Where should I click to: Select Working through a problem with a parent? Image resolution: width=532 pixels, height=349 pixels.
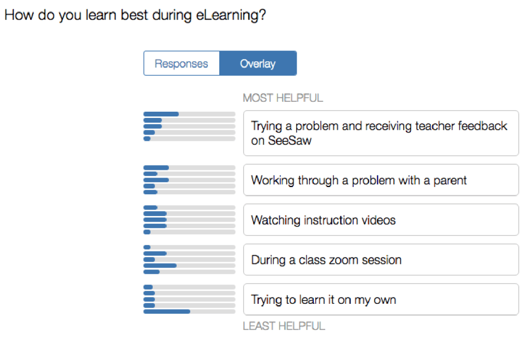click(x=380, y=180)
